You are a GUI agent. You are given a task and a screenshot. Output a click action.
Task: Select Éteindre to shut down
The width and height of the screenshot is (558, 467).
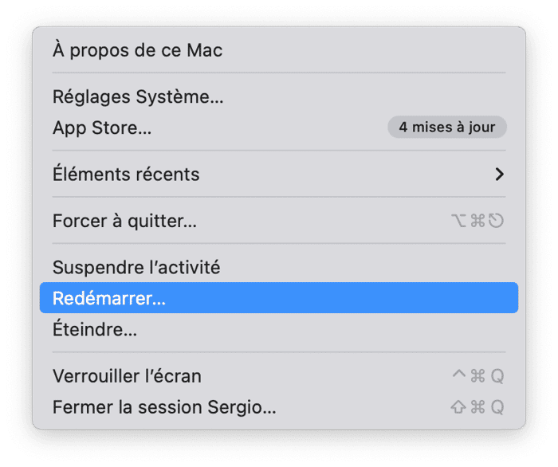click(x=95, y=329)
